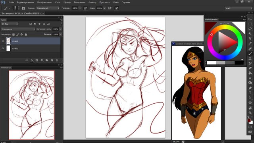Click the dark red swatch in PaintersWheel
The height and width of the screenshot is (143, 254).
[x=209, y=26]
